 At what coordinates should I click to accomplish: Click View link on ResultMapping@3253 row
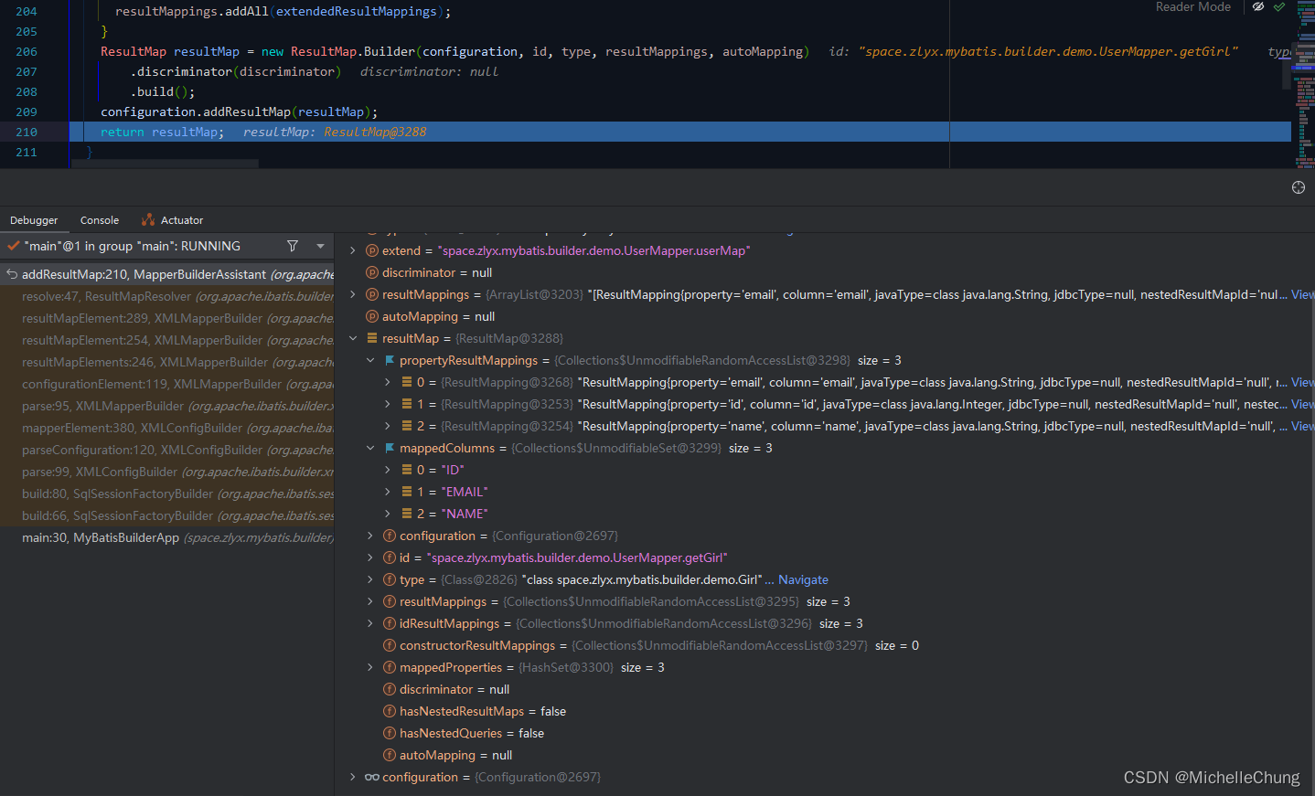click(x=1303, y=404)
